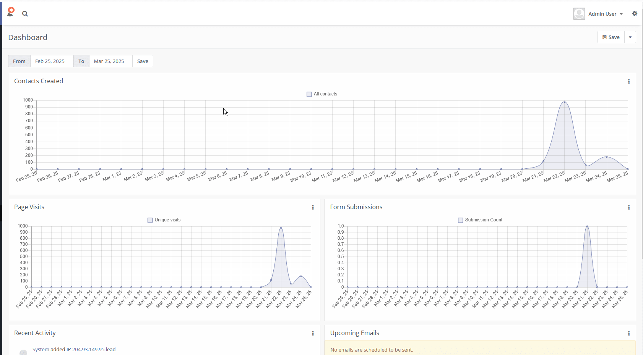Click the Admin User avatar image

pyautogui.click(x=579, y=14)
